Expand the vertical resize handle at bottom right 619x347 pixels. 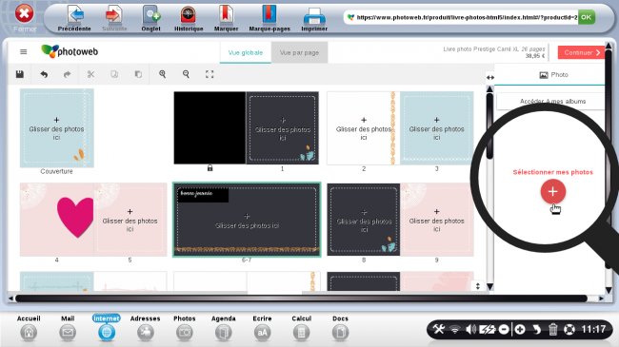point(478,286)
